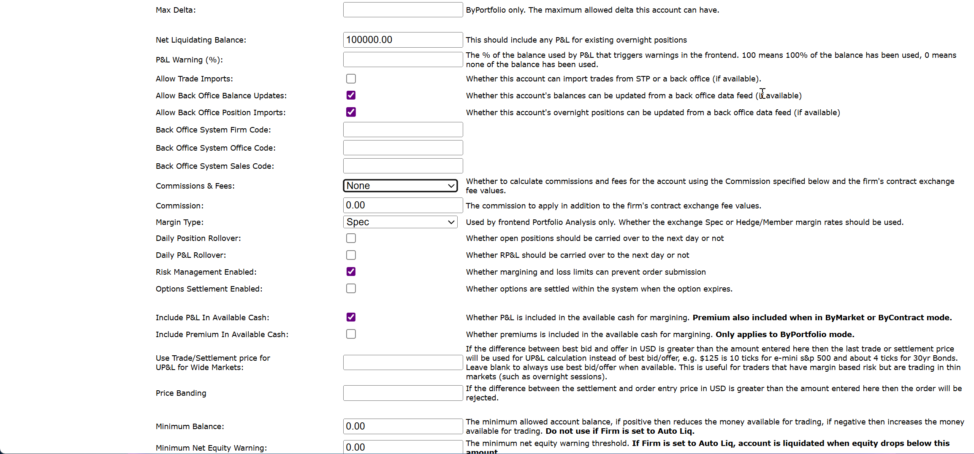Click the Price Banding input field
Image resolution: width=974 pixels, height=454 pixels.
pos(403,393)
